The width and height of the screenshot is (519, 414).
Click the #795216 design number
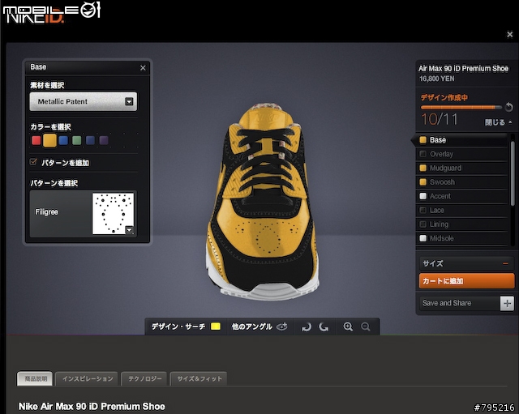coord(494,408)
